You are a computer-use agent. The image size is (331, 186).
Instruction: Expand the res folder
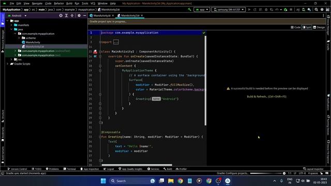coord(11,59)
